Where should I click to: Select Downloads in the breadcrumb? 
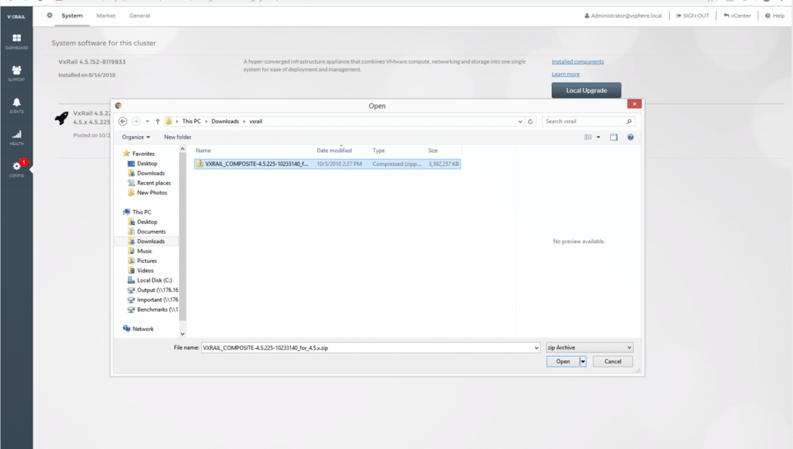coord(225,121)
